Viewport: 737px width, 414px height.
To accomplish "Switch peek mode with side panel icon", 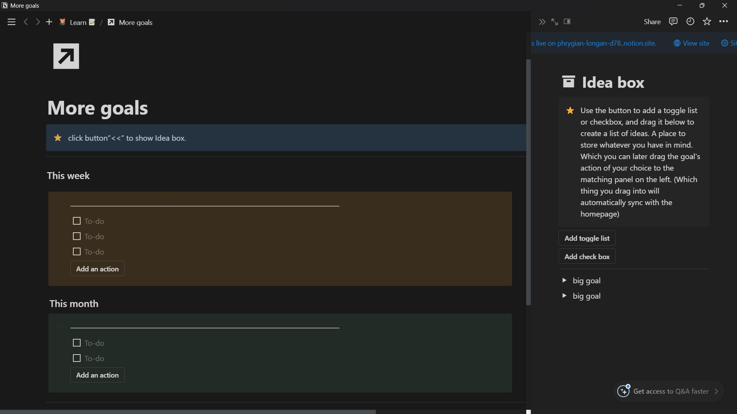I will pyautogui.click(x=567, y=21).
